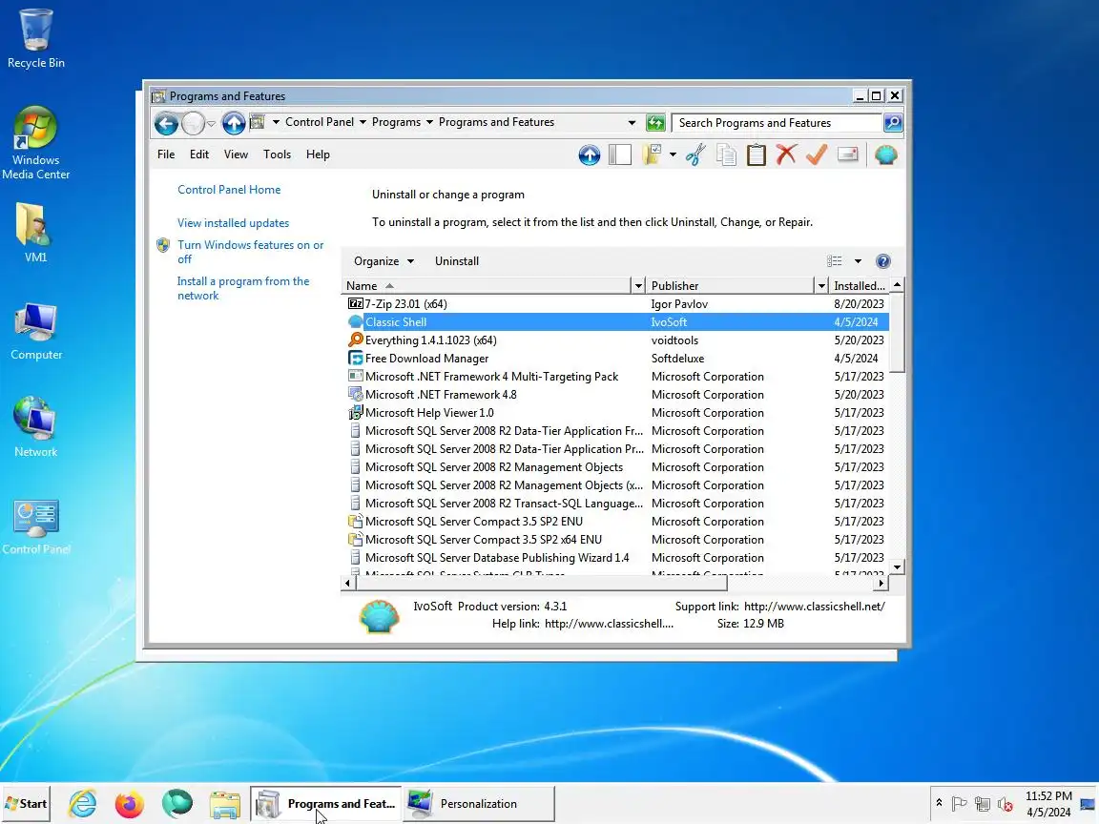Open folder options toolbar dropdown arrow
This screenshot has height=824, width=1099.
[673, 154]
